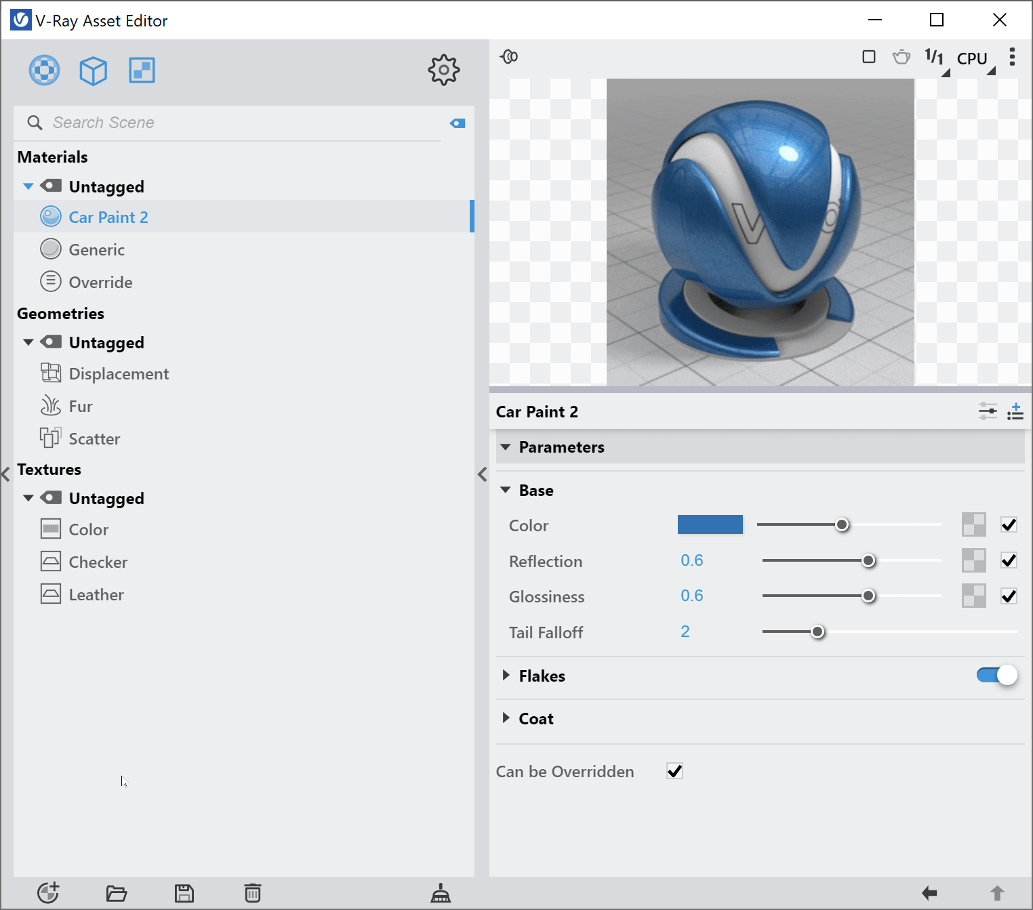This screenshot has height=910, width=1033.
Task: Open asset file with folder icon
Action: [x=117, y=894]
